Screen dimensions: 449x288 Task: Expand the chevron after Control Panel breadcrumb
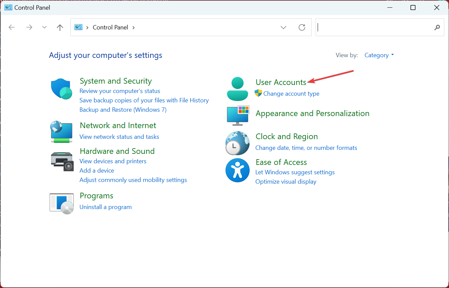(134, 27)
